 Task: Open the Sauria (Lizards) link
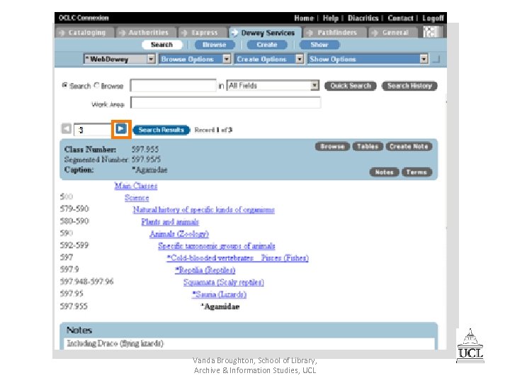(x=219, y=294)
